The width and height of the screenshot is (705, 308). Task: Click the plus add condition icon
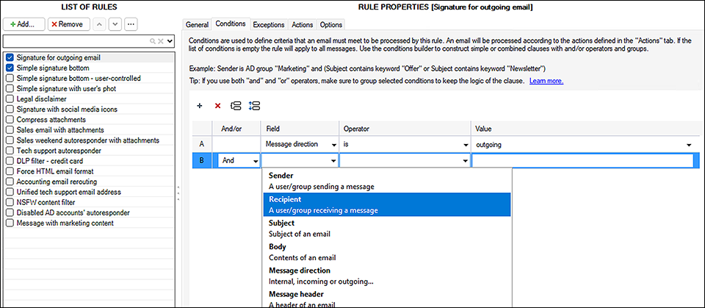tap(200, 106)
